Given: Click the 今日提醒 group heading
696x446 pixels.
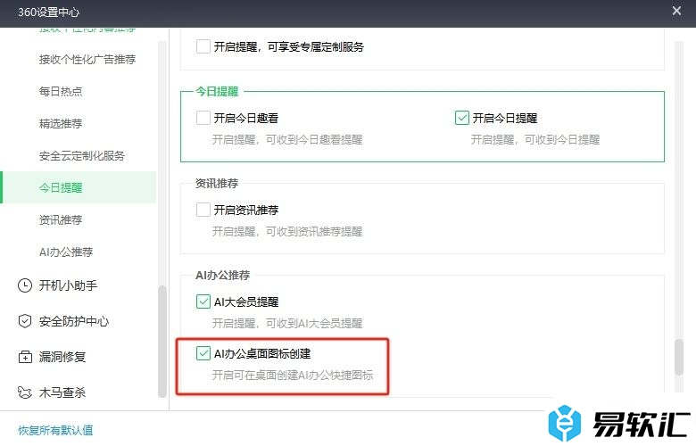Looking at the screenshot, I should [217, 91].
